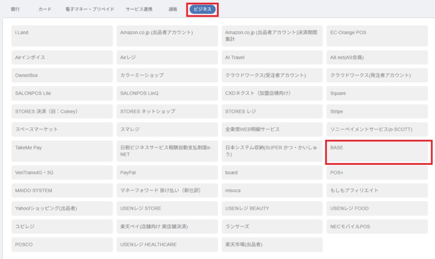The height and width of the screenshot is (259, 435).
Task: Select the サービス連携 tab
Action: click(x=139, y=9)
